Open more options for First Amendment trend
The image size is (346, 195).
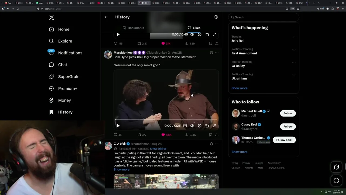coord(294,50)
